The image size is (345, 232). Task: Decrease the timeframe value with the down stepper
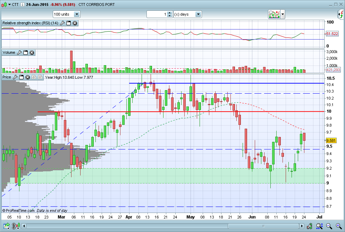170,16
